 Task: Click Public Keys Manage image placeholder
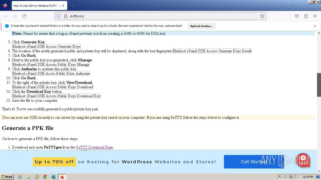(x=51, y=64)
